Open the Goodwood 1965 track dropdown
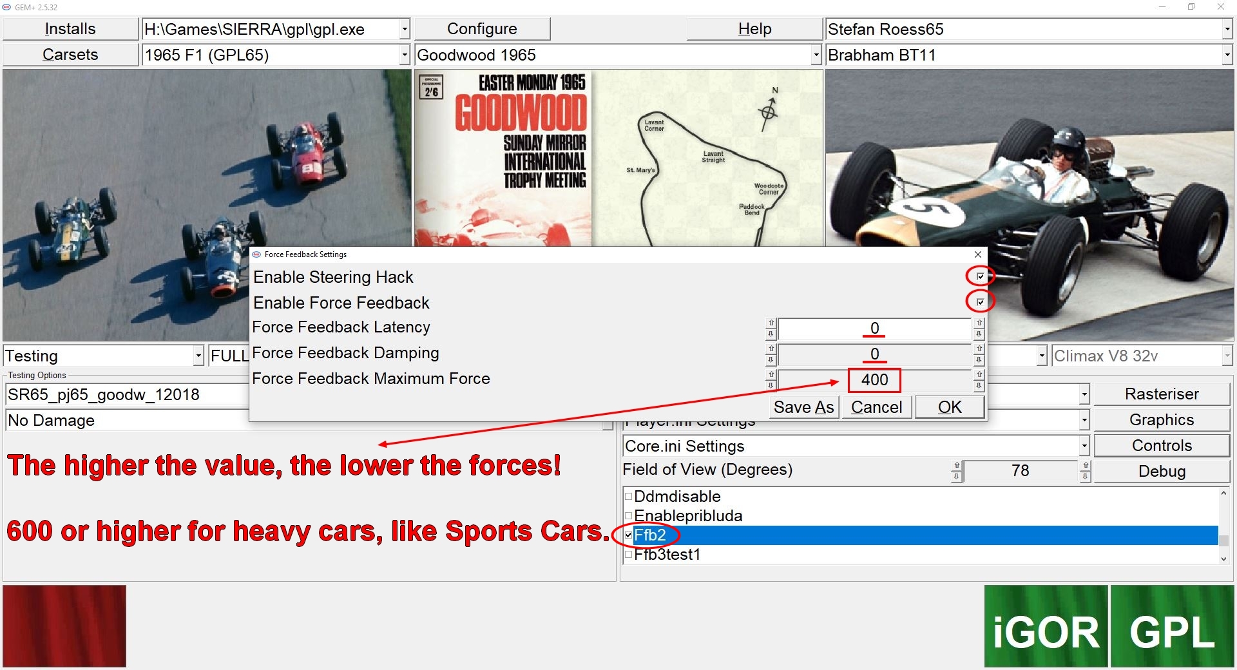 816,55
